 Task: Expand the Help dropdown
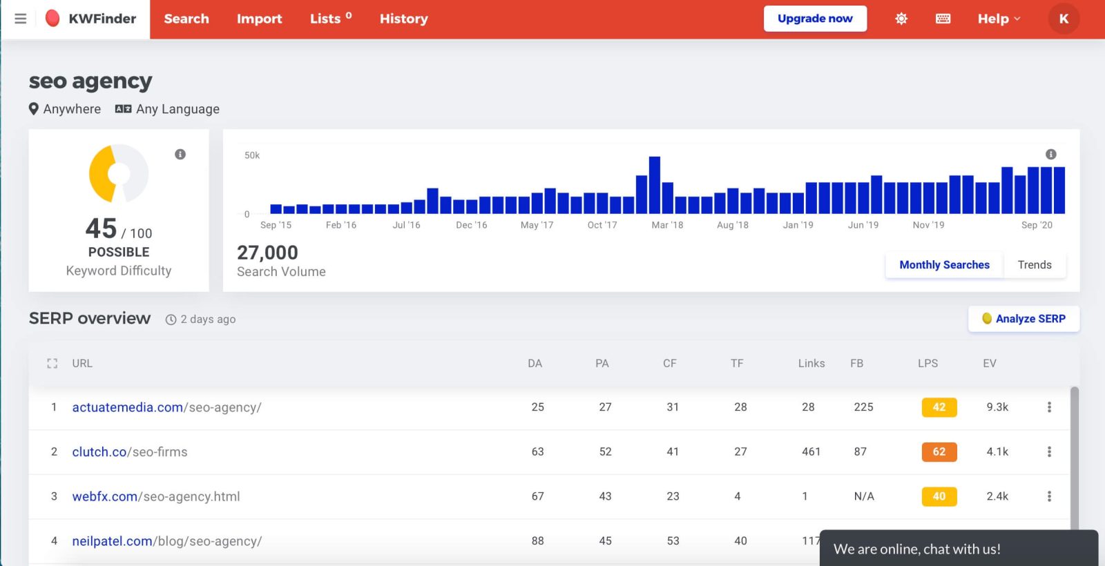coord(999,19)
